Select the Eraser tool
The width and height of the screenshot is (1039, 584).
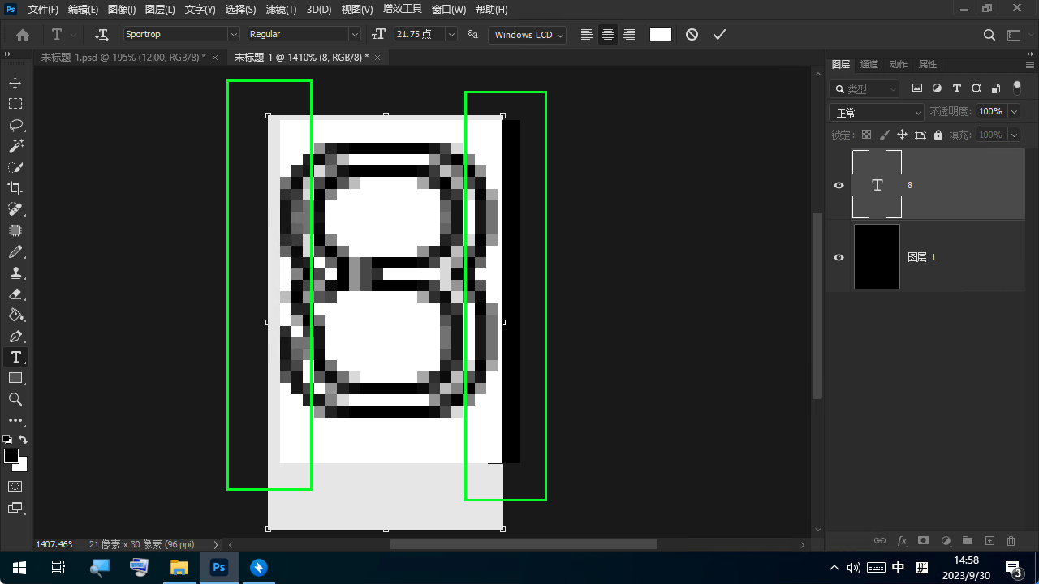15,294
